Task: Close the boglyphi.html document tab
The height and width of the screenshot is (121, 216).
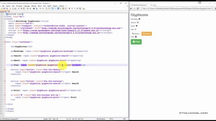Action: (8, 12)
